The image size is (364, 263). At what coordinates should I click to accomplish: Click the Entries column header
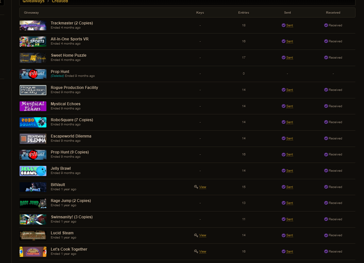point(243,12)
